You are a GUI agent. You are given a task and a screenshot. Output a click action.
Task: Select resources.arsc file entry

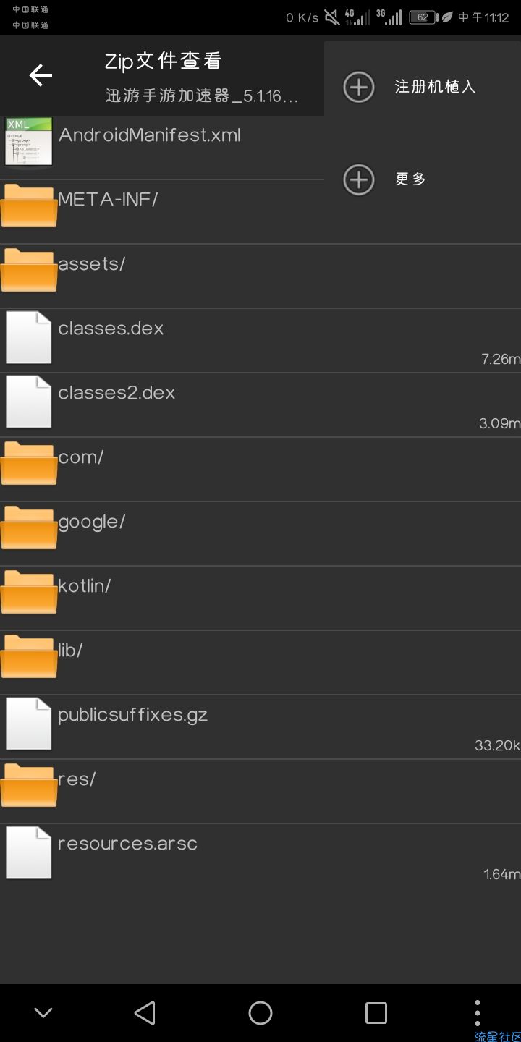[260, 856]
